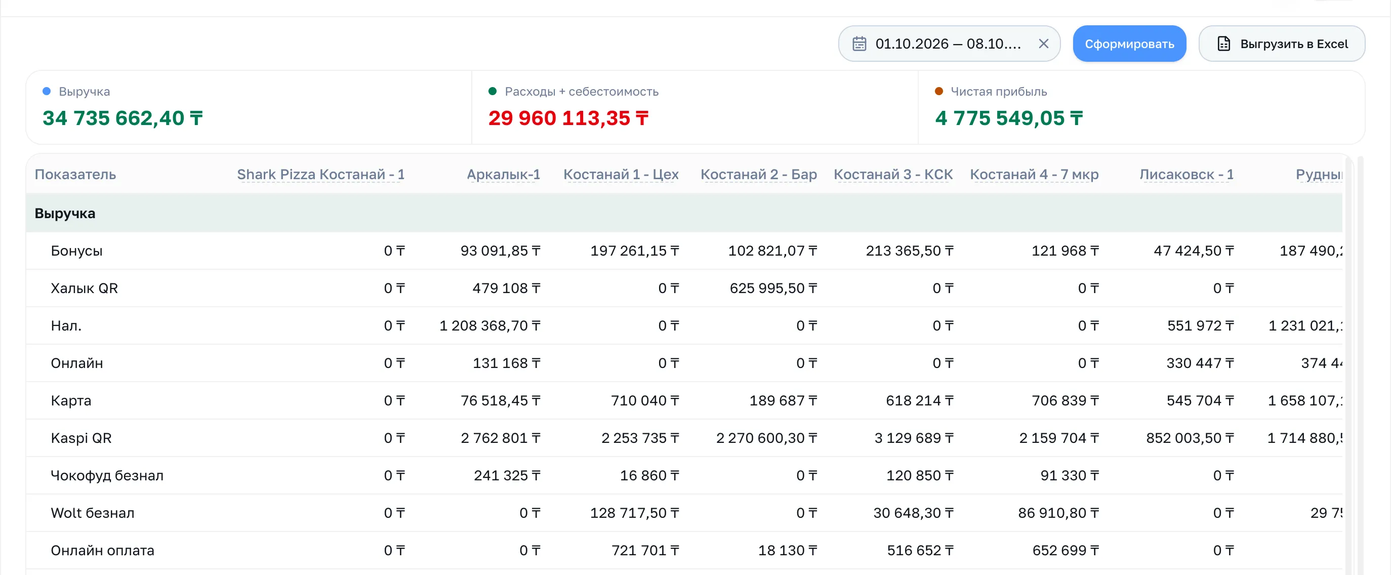Click the Выручка section row in table
The height and width of the screenshot is (575, 1391).
pos(684,213)
